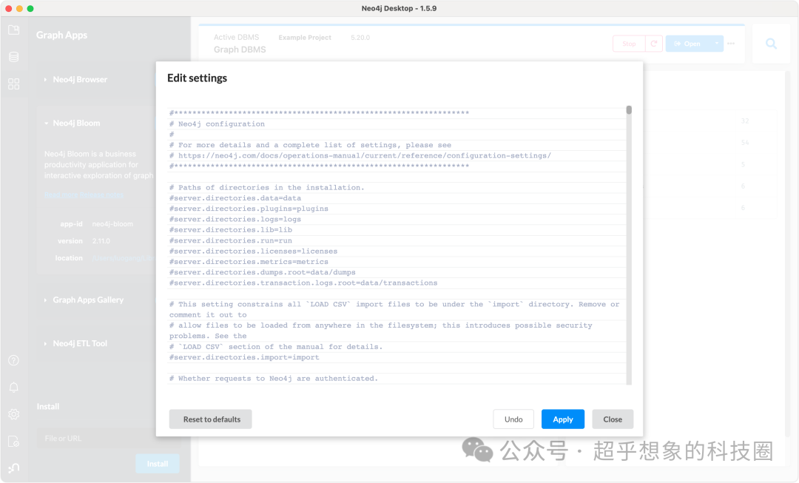This screenshot has width=799, height=483.
Task: Expand the Neo4j Browser section
Action: point(45,79)
